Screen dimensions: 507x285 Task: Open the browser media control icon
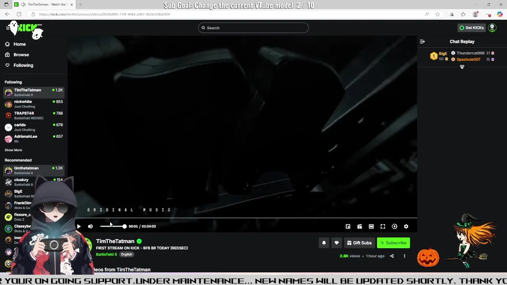tap(452, 14)
